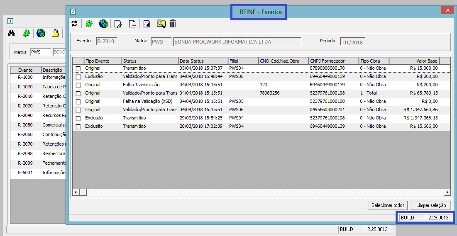Image resolution: width=457 pixels, height=236 pixels.
Task: Open the report chart icon in toolbar
Action: pyautogui.click(x=147, y=24)
